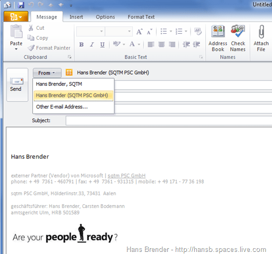Click Decrease Indent icon
Image resolution: width=272 pixels, height=254 pixels.
(186, 44)
